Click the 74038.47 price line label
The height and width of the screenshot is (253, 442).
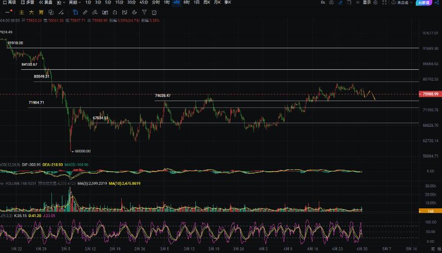(x=162, y=95)
